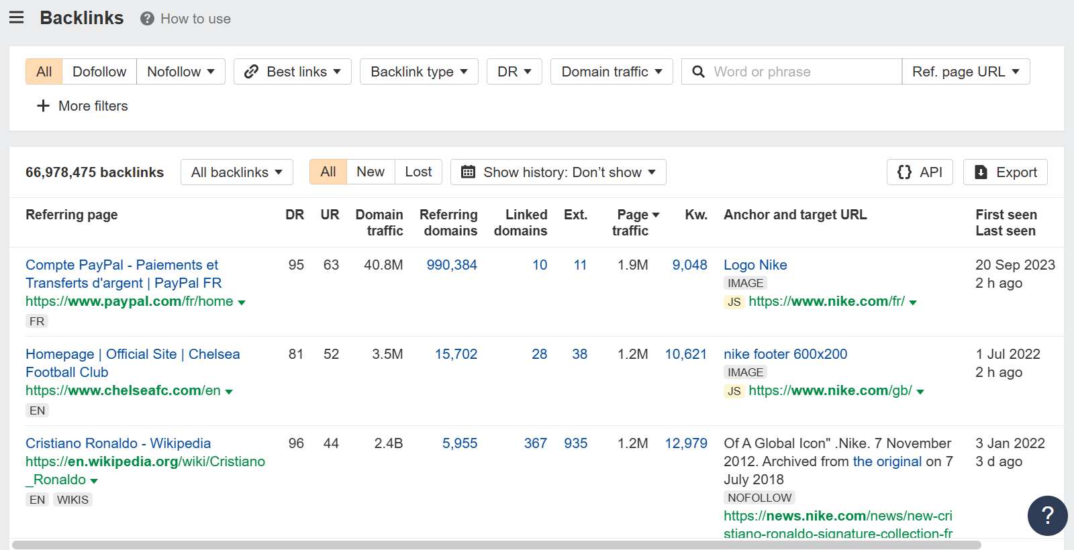Click "the original" anchor link
The image size is (1074, 550).
tap(887, 461)
